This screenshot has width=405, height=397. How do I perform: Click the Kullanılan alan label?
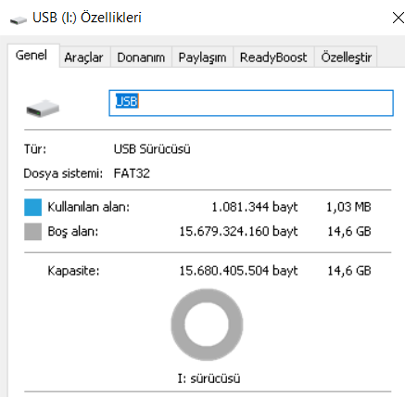(89, 207)
